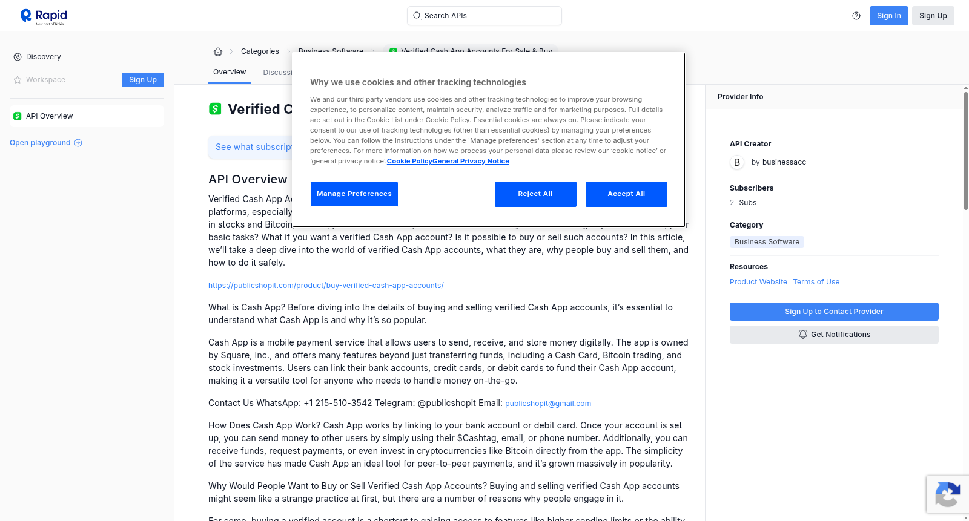
Task: Select API Overview in the sidebar
Action: click(x=87, y=116)
